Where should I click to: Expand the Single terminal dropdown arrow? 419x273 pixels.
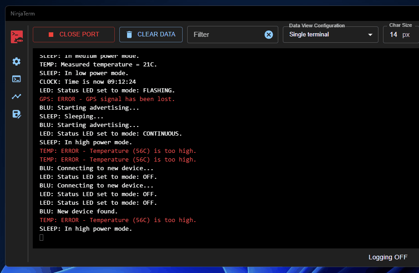coord(370,35)
